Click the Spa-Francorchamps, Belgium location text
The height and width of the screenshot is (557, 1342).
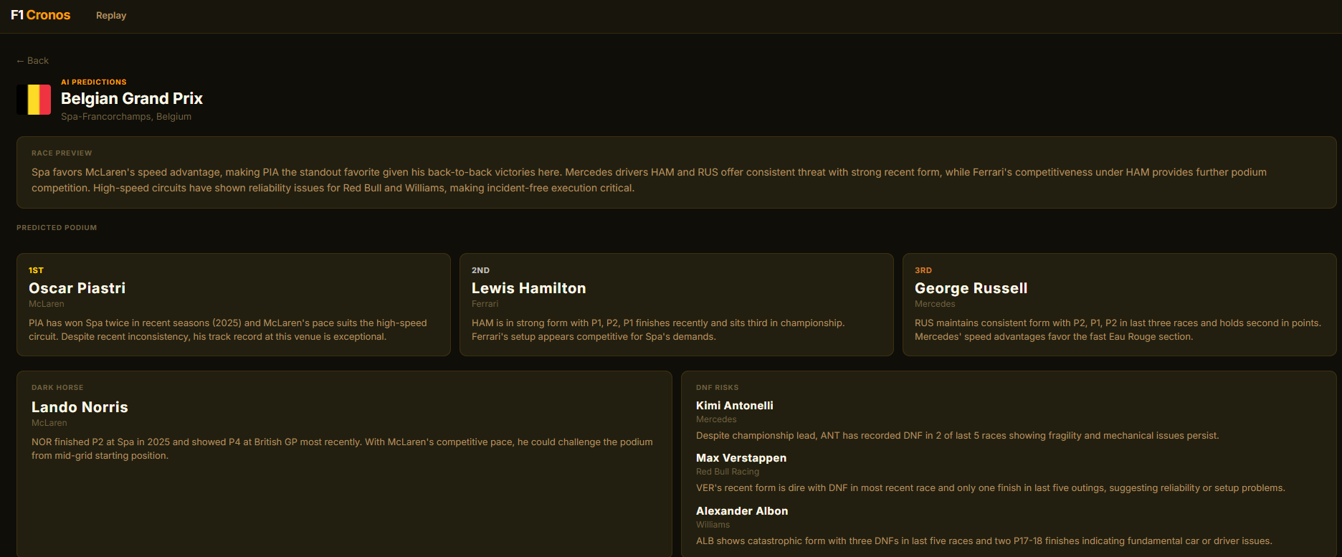pyautogui.click(x=126, y=117)
